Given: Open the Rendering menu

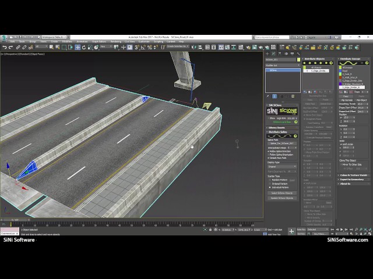Looking at the screenshot, I should 116,41.
